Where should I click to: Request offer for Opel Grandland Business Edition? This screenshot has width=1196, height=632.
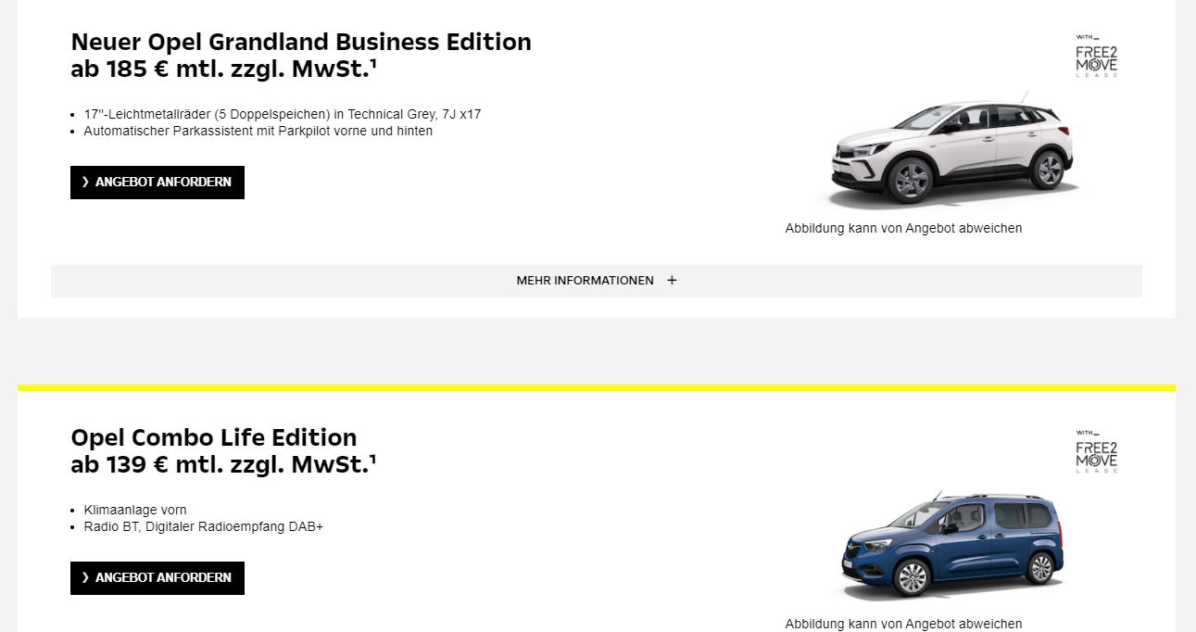157,183
